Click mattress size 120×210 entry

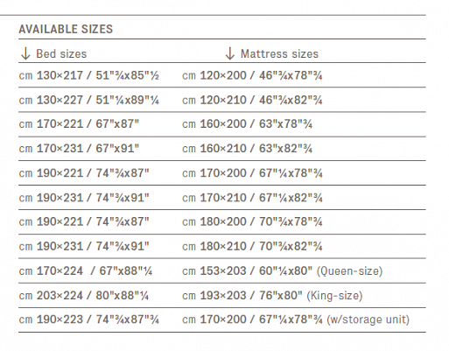pyautogui.click(x=252, y=100)
